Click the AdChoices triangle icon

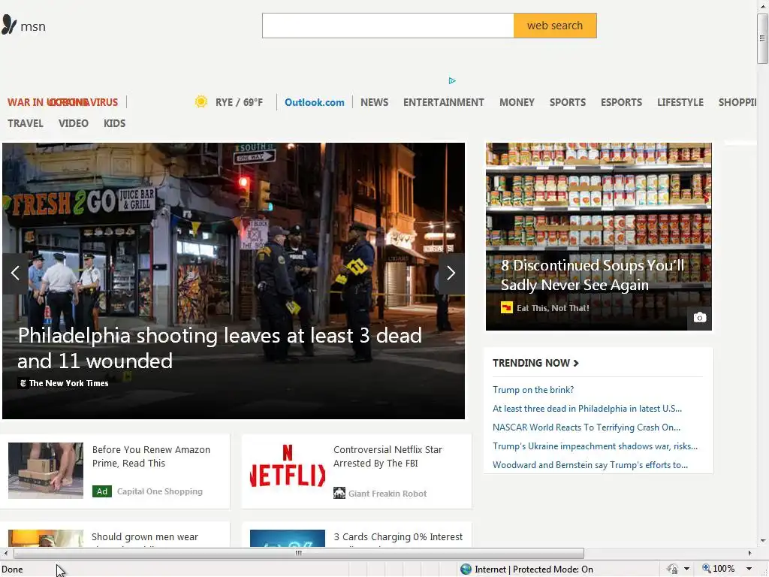coord(452,80)
